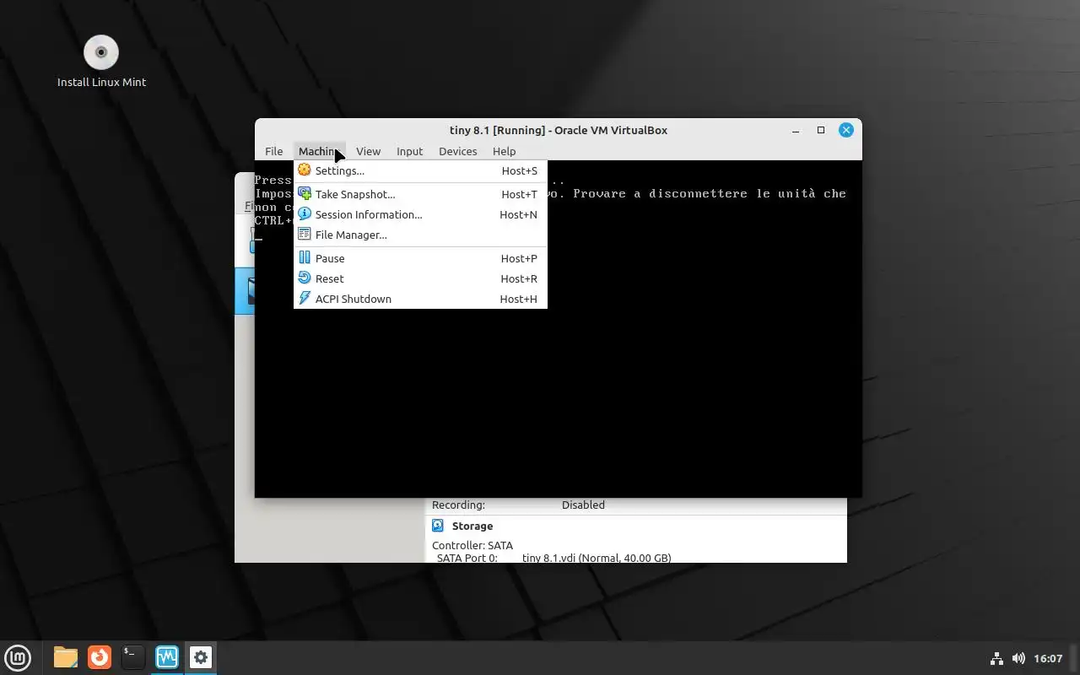Click the Pause bars icon
Screen dimensions: 1080x675
coord(305,258)
